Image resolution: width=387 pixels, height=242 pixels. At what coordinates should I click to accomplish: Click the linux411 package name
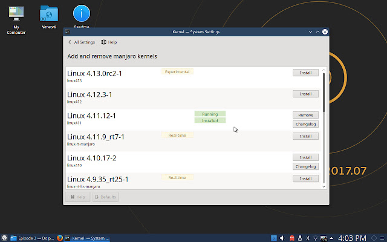(x=74, y=123)
